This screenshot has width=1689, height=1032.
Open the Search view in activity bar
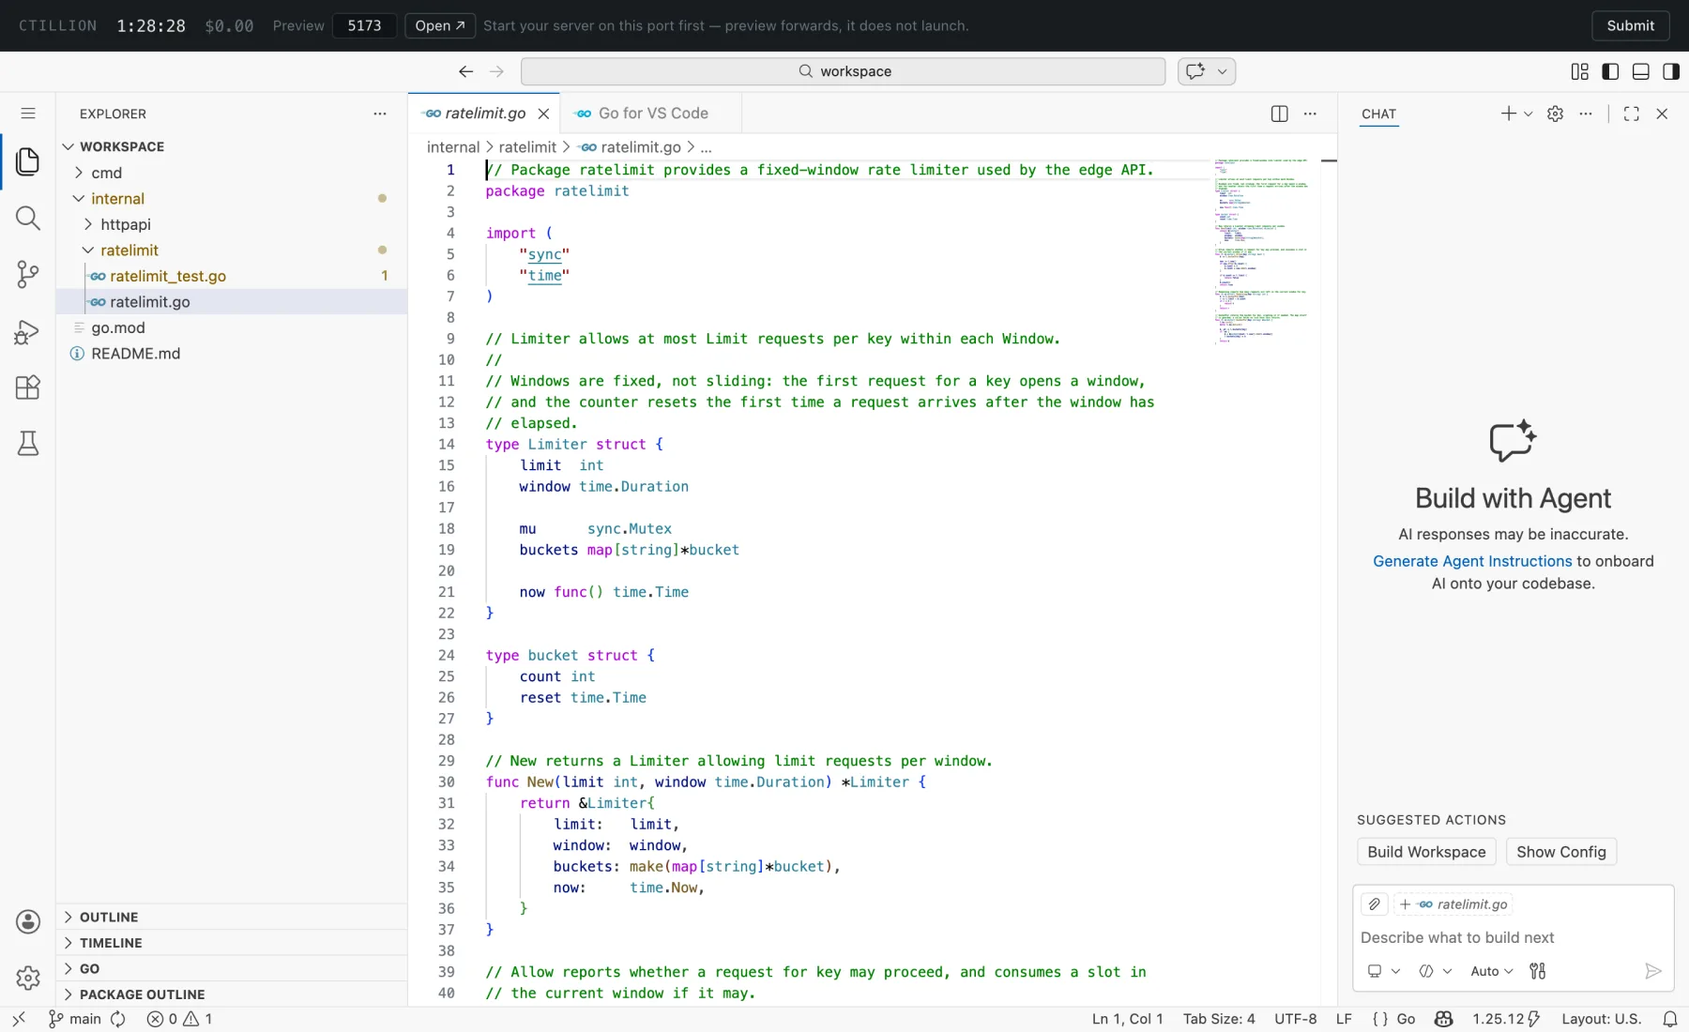coord(28,218)
